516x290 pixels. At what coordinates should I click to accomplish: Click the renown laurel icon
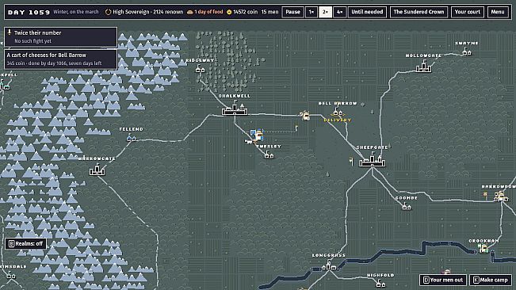coord(108,12)
